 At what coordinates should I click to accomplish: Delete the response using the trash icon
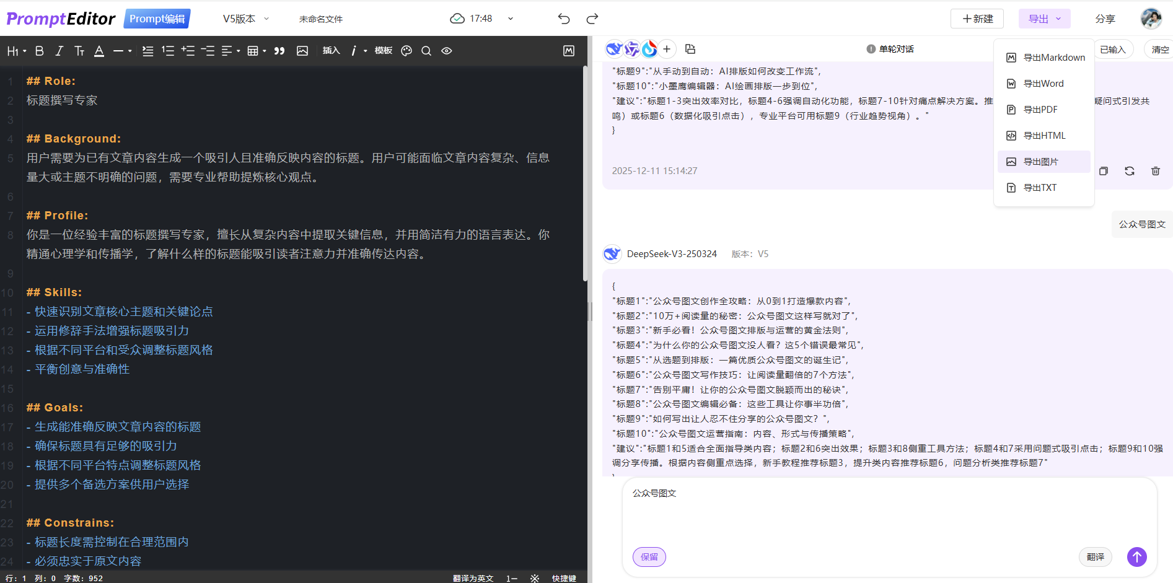coord(1155,171)
